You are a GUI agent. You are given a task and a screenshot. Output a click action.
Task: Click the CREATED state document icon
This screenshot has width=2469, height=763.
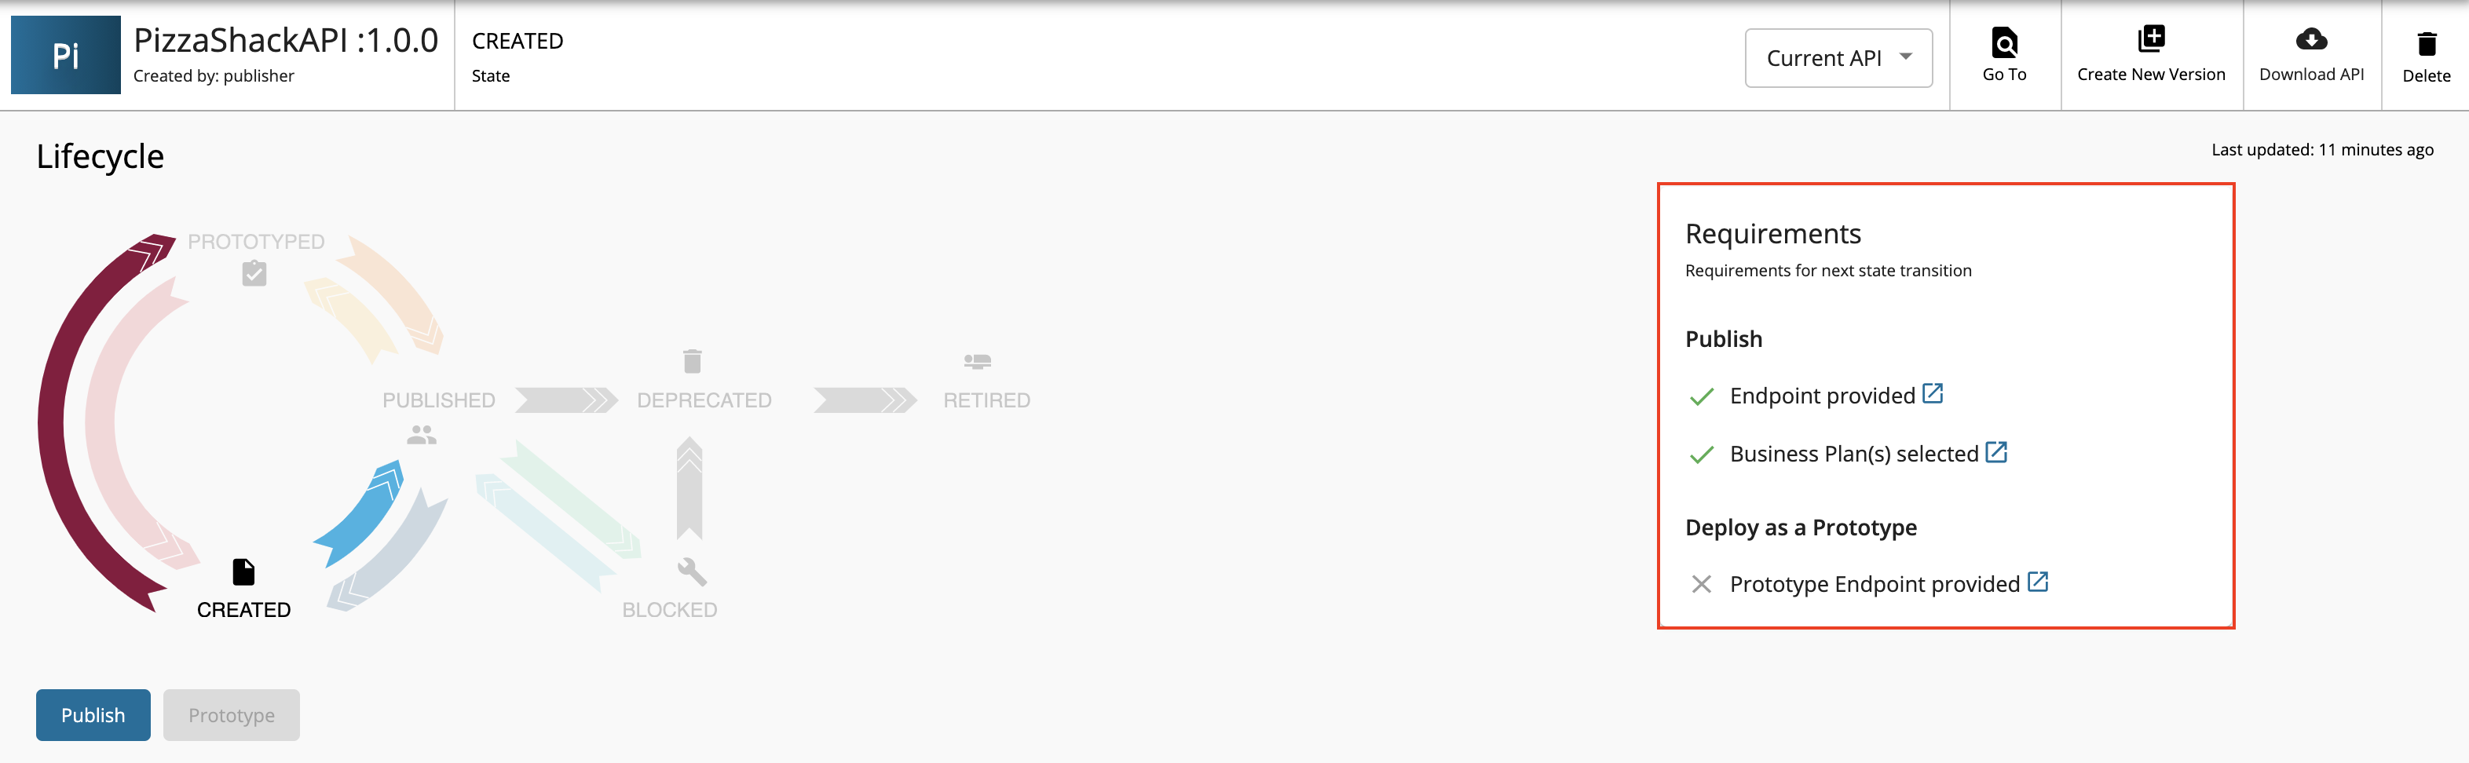[243, 571]
